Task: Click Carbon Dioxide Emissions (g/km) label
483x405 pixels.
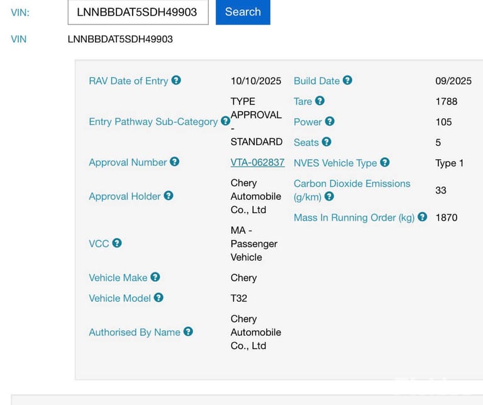Action: coord(352,190)
